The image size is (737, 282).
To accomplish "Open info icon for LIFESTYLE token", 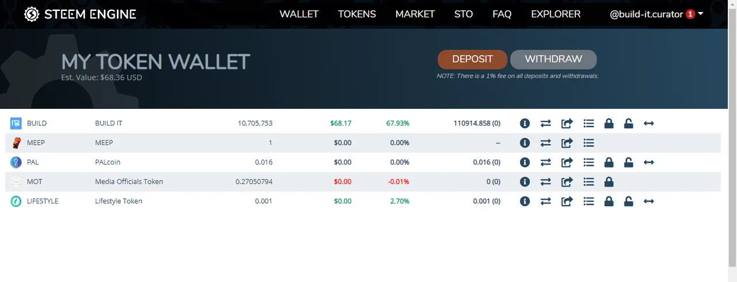I will (525, 201).
